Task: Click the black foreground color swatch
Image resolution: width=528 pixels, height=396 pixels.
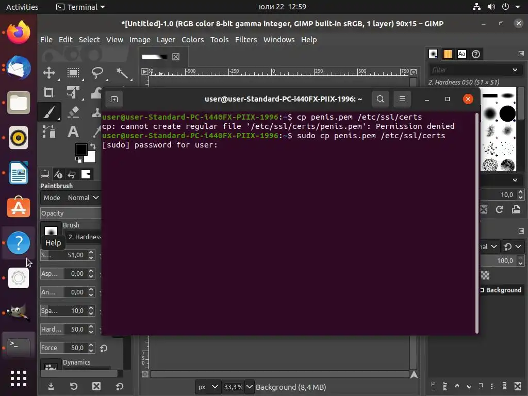Action: (81, 149)
